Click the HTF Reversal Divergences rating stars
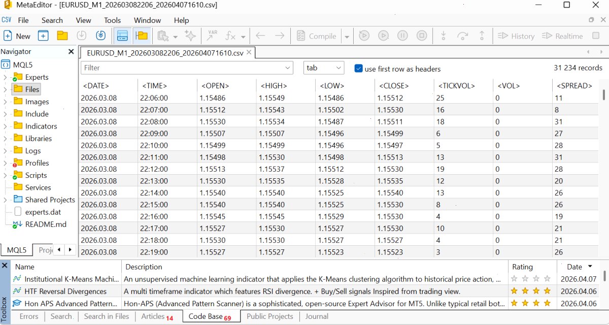Viewport: 609px width, 325px height. click(530, 291)
